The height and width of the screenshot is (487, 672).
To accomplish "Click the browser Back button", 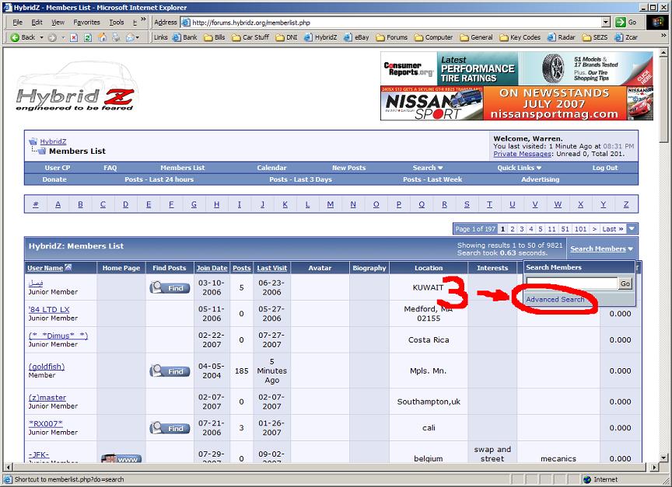I will pos(23,37).
